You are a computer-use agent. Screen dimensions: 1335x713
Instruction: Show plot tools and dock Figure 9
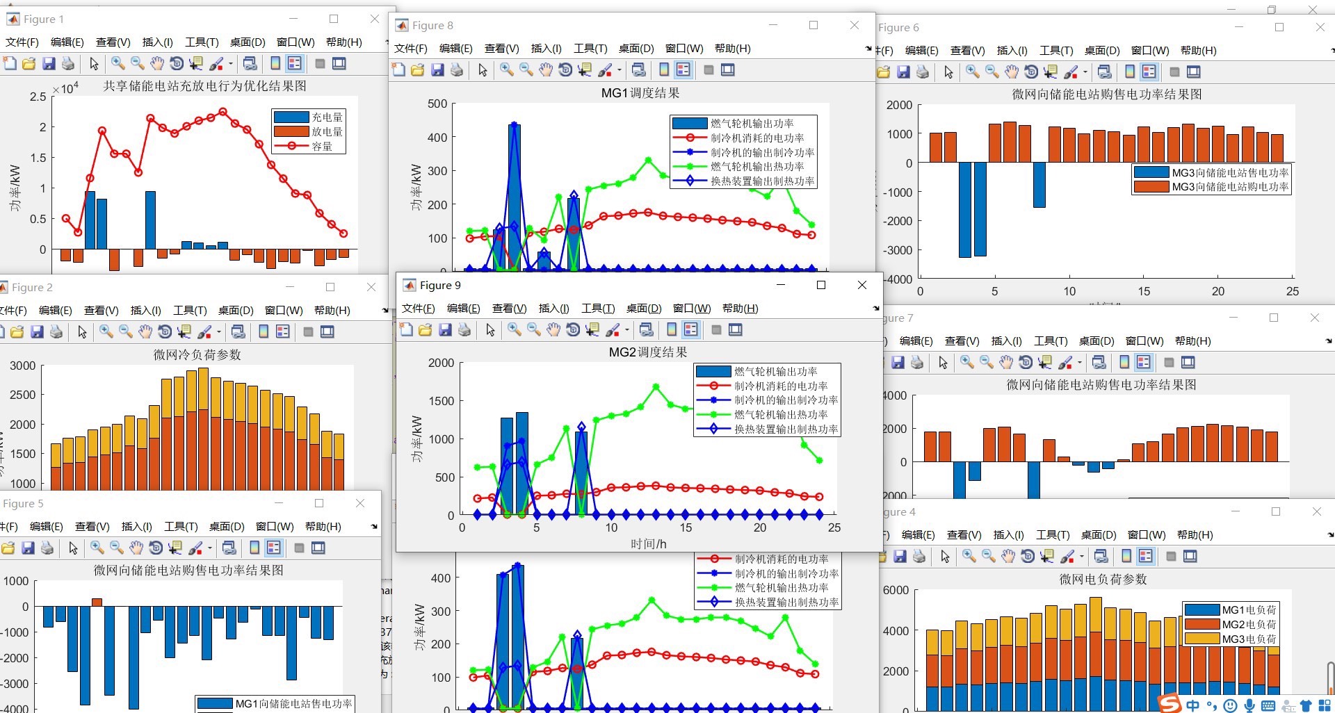tap(736, 329)
